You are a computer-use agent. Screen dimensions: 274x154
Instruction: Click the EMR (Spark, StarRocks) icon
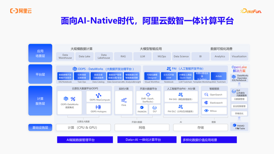(x=148, y=95)
